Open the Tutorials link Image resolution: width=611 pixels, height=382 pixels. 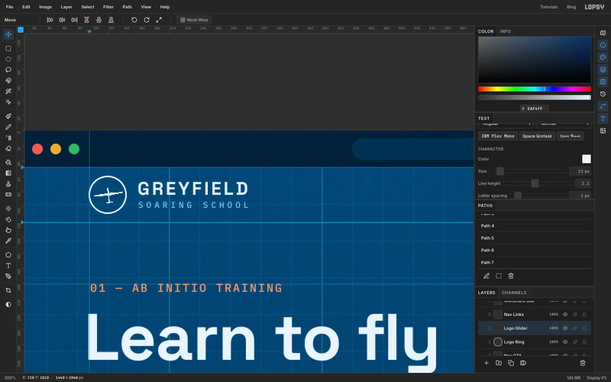coord(549,7)
